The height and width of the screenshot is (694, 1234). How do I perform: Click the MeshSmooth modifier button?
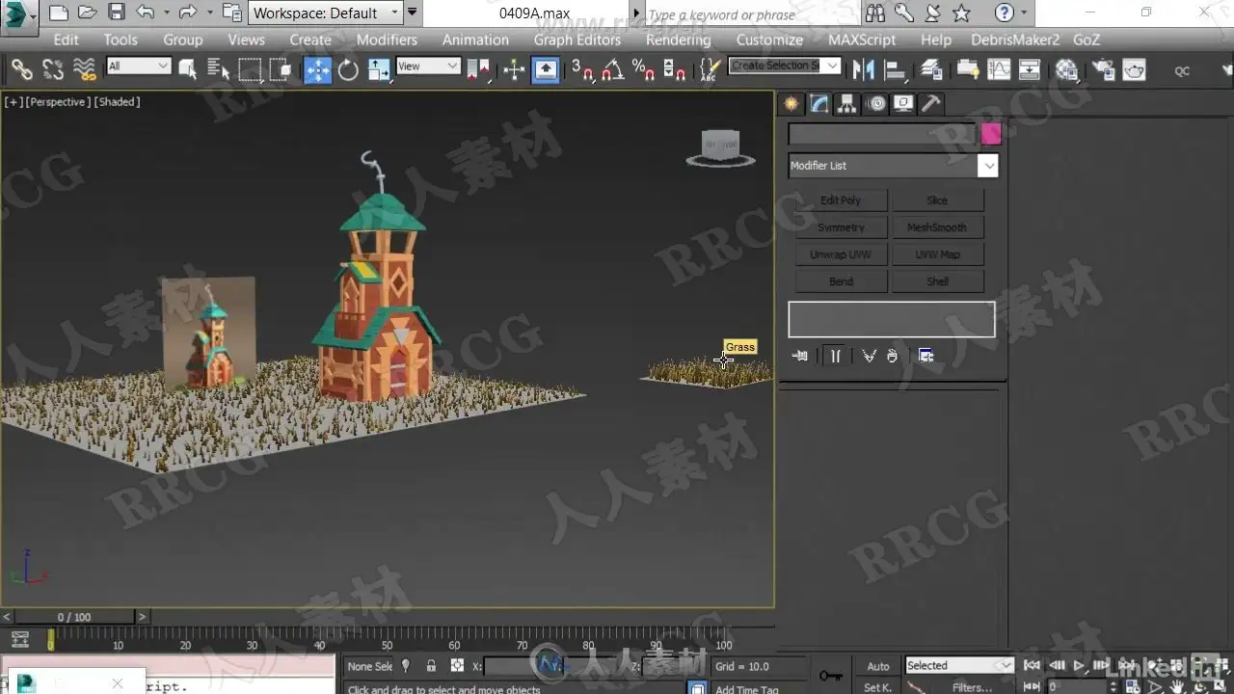(936, 227)
